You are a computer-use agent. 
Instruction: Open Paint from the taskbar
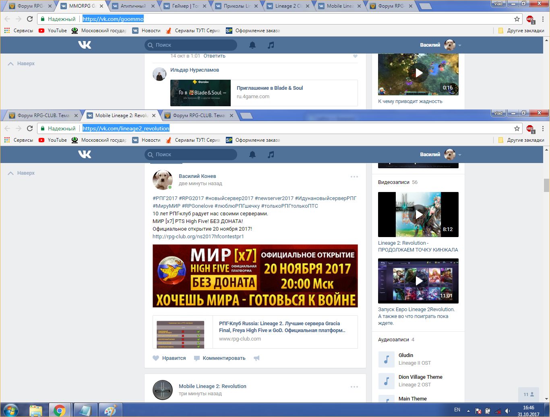(x=110, y=410)
